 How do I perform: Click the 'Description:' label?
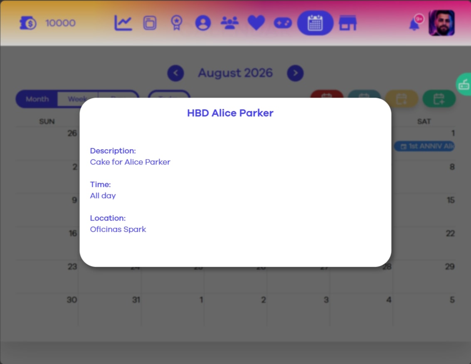tap(113, 151)
